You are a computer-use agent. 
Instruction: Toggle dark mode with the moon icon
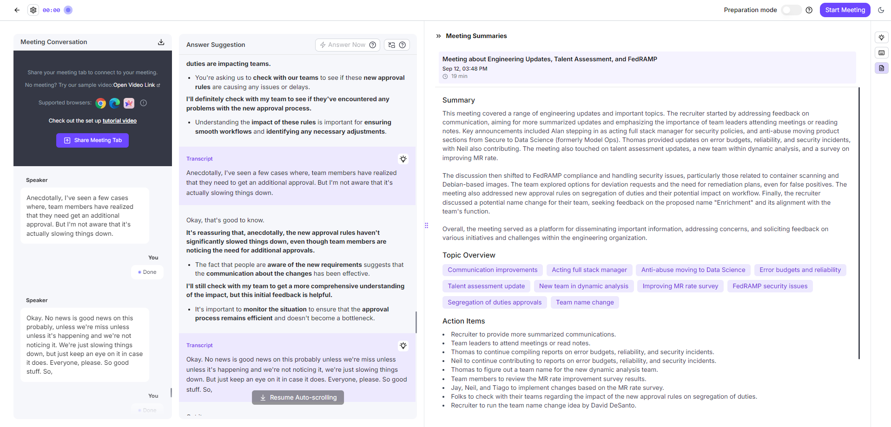click(881, 10)
